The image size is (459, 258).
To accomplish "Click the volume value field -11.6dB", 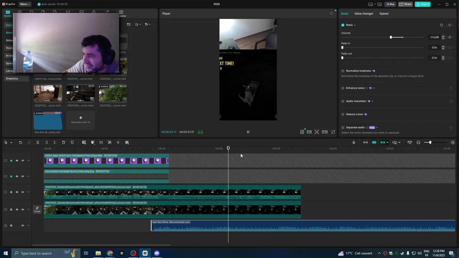I will 434,37.
